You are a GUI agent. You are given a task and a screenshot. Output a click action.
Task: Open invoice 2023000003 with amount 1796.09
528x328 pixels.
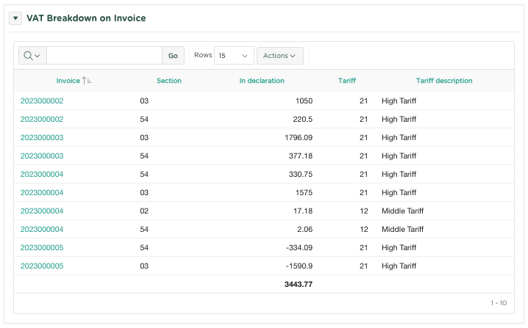(42, 137)
